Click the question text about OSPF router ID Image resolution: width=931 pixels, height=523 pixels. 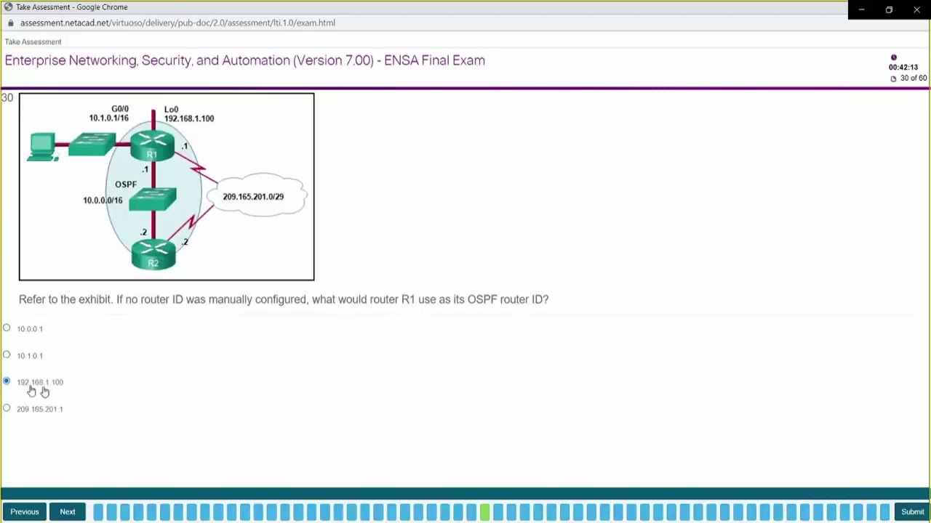[284, 299]
